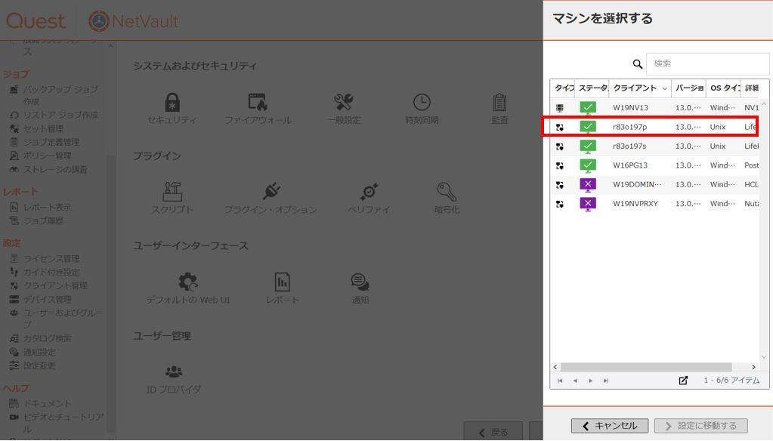
Task: Go to last page of client list
Action: click(x=606, y=381)
